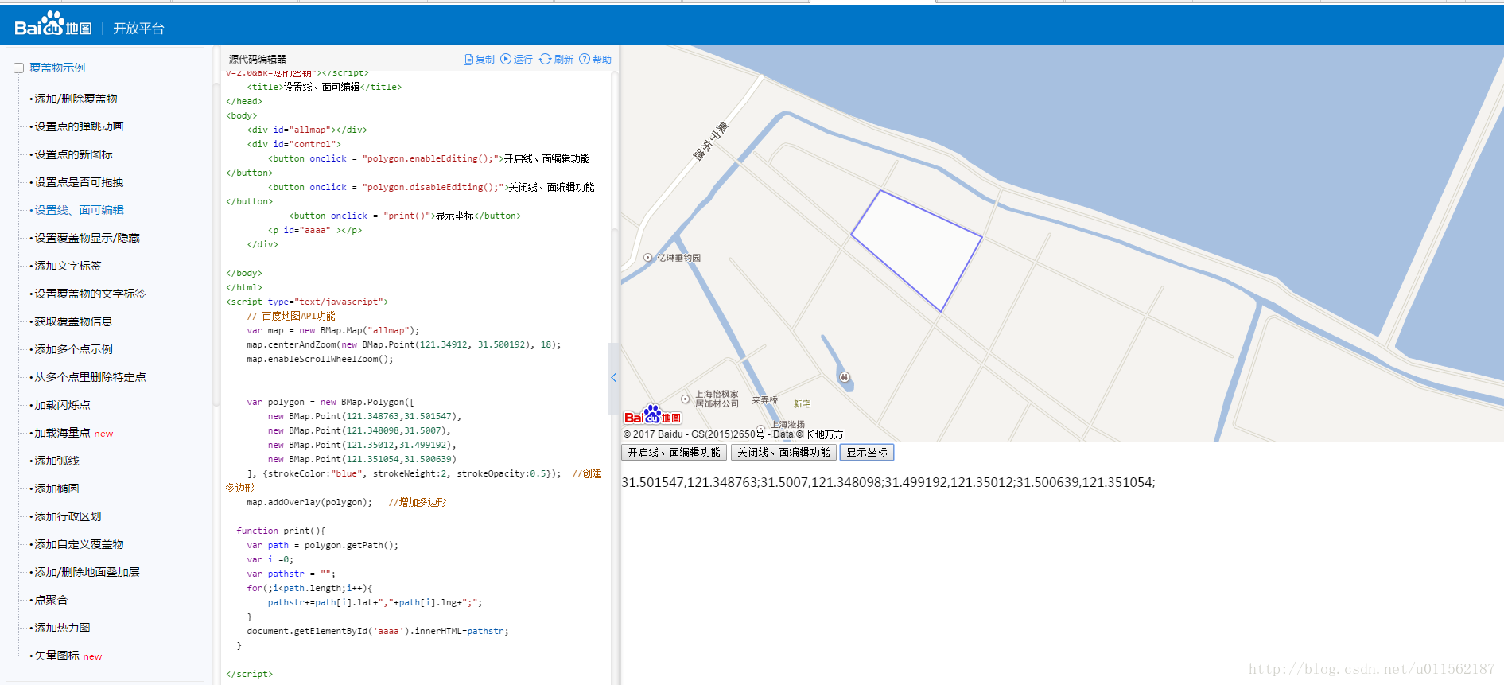Image resolution: width=1504 pixels, height=685 pixels.
Task: Click the round POI icon by the pond
Action: pos(845,377)
